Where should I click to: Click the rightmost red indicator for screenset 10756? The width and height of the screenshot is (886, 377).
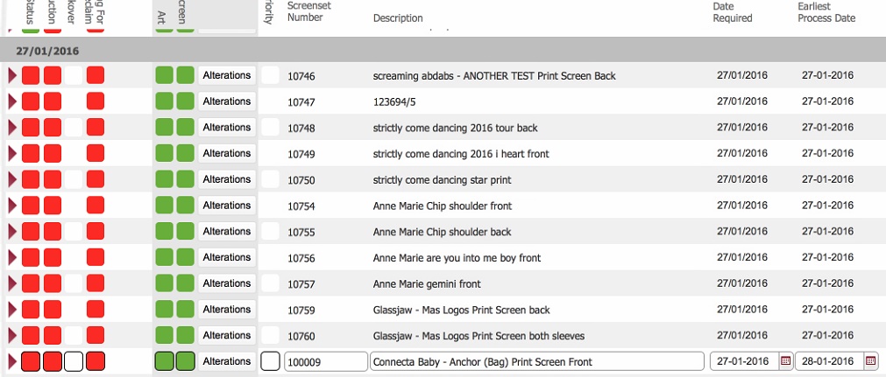point(96,258)
